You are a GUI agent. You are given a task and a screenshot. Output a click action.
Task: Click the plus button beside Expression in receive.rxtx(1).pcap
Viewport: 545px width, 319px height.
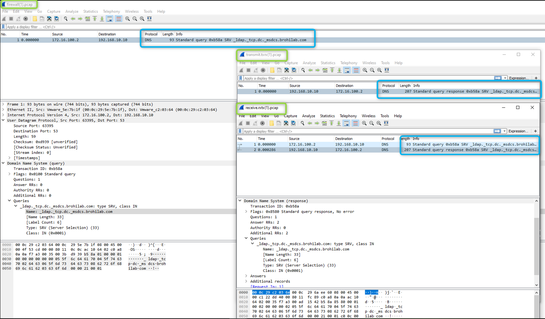click(x=535, y=131)
